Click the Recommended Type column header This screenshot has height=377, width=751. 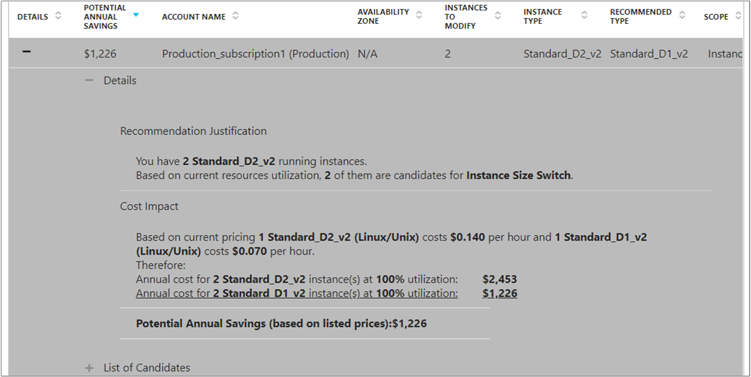click(641, 16)
